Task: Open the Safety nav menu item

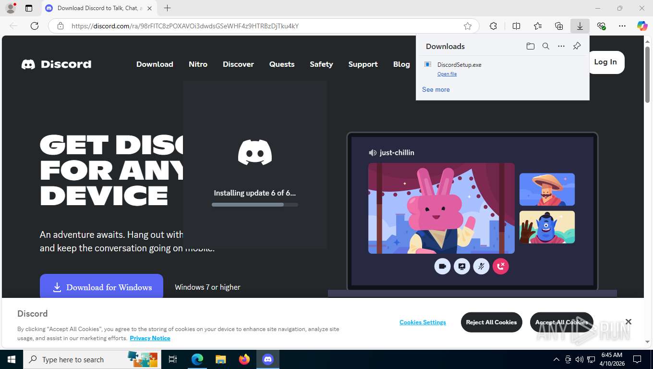Action: coord(321,64)
